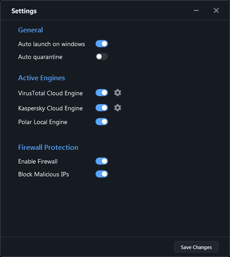Select the Active Engines section heading

point(42,78)
